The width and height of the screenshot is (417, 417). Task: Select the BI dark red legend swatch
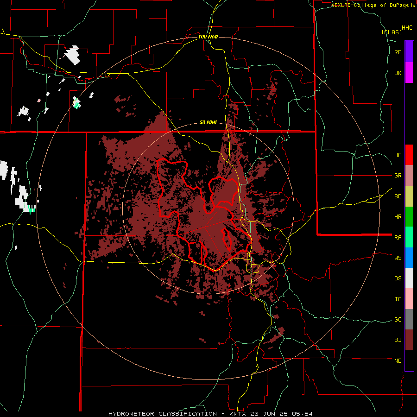409,340
